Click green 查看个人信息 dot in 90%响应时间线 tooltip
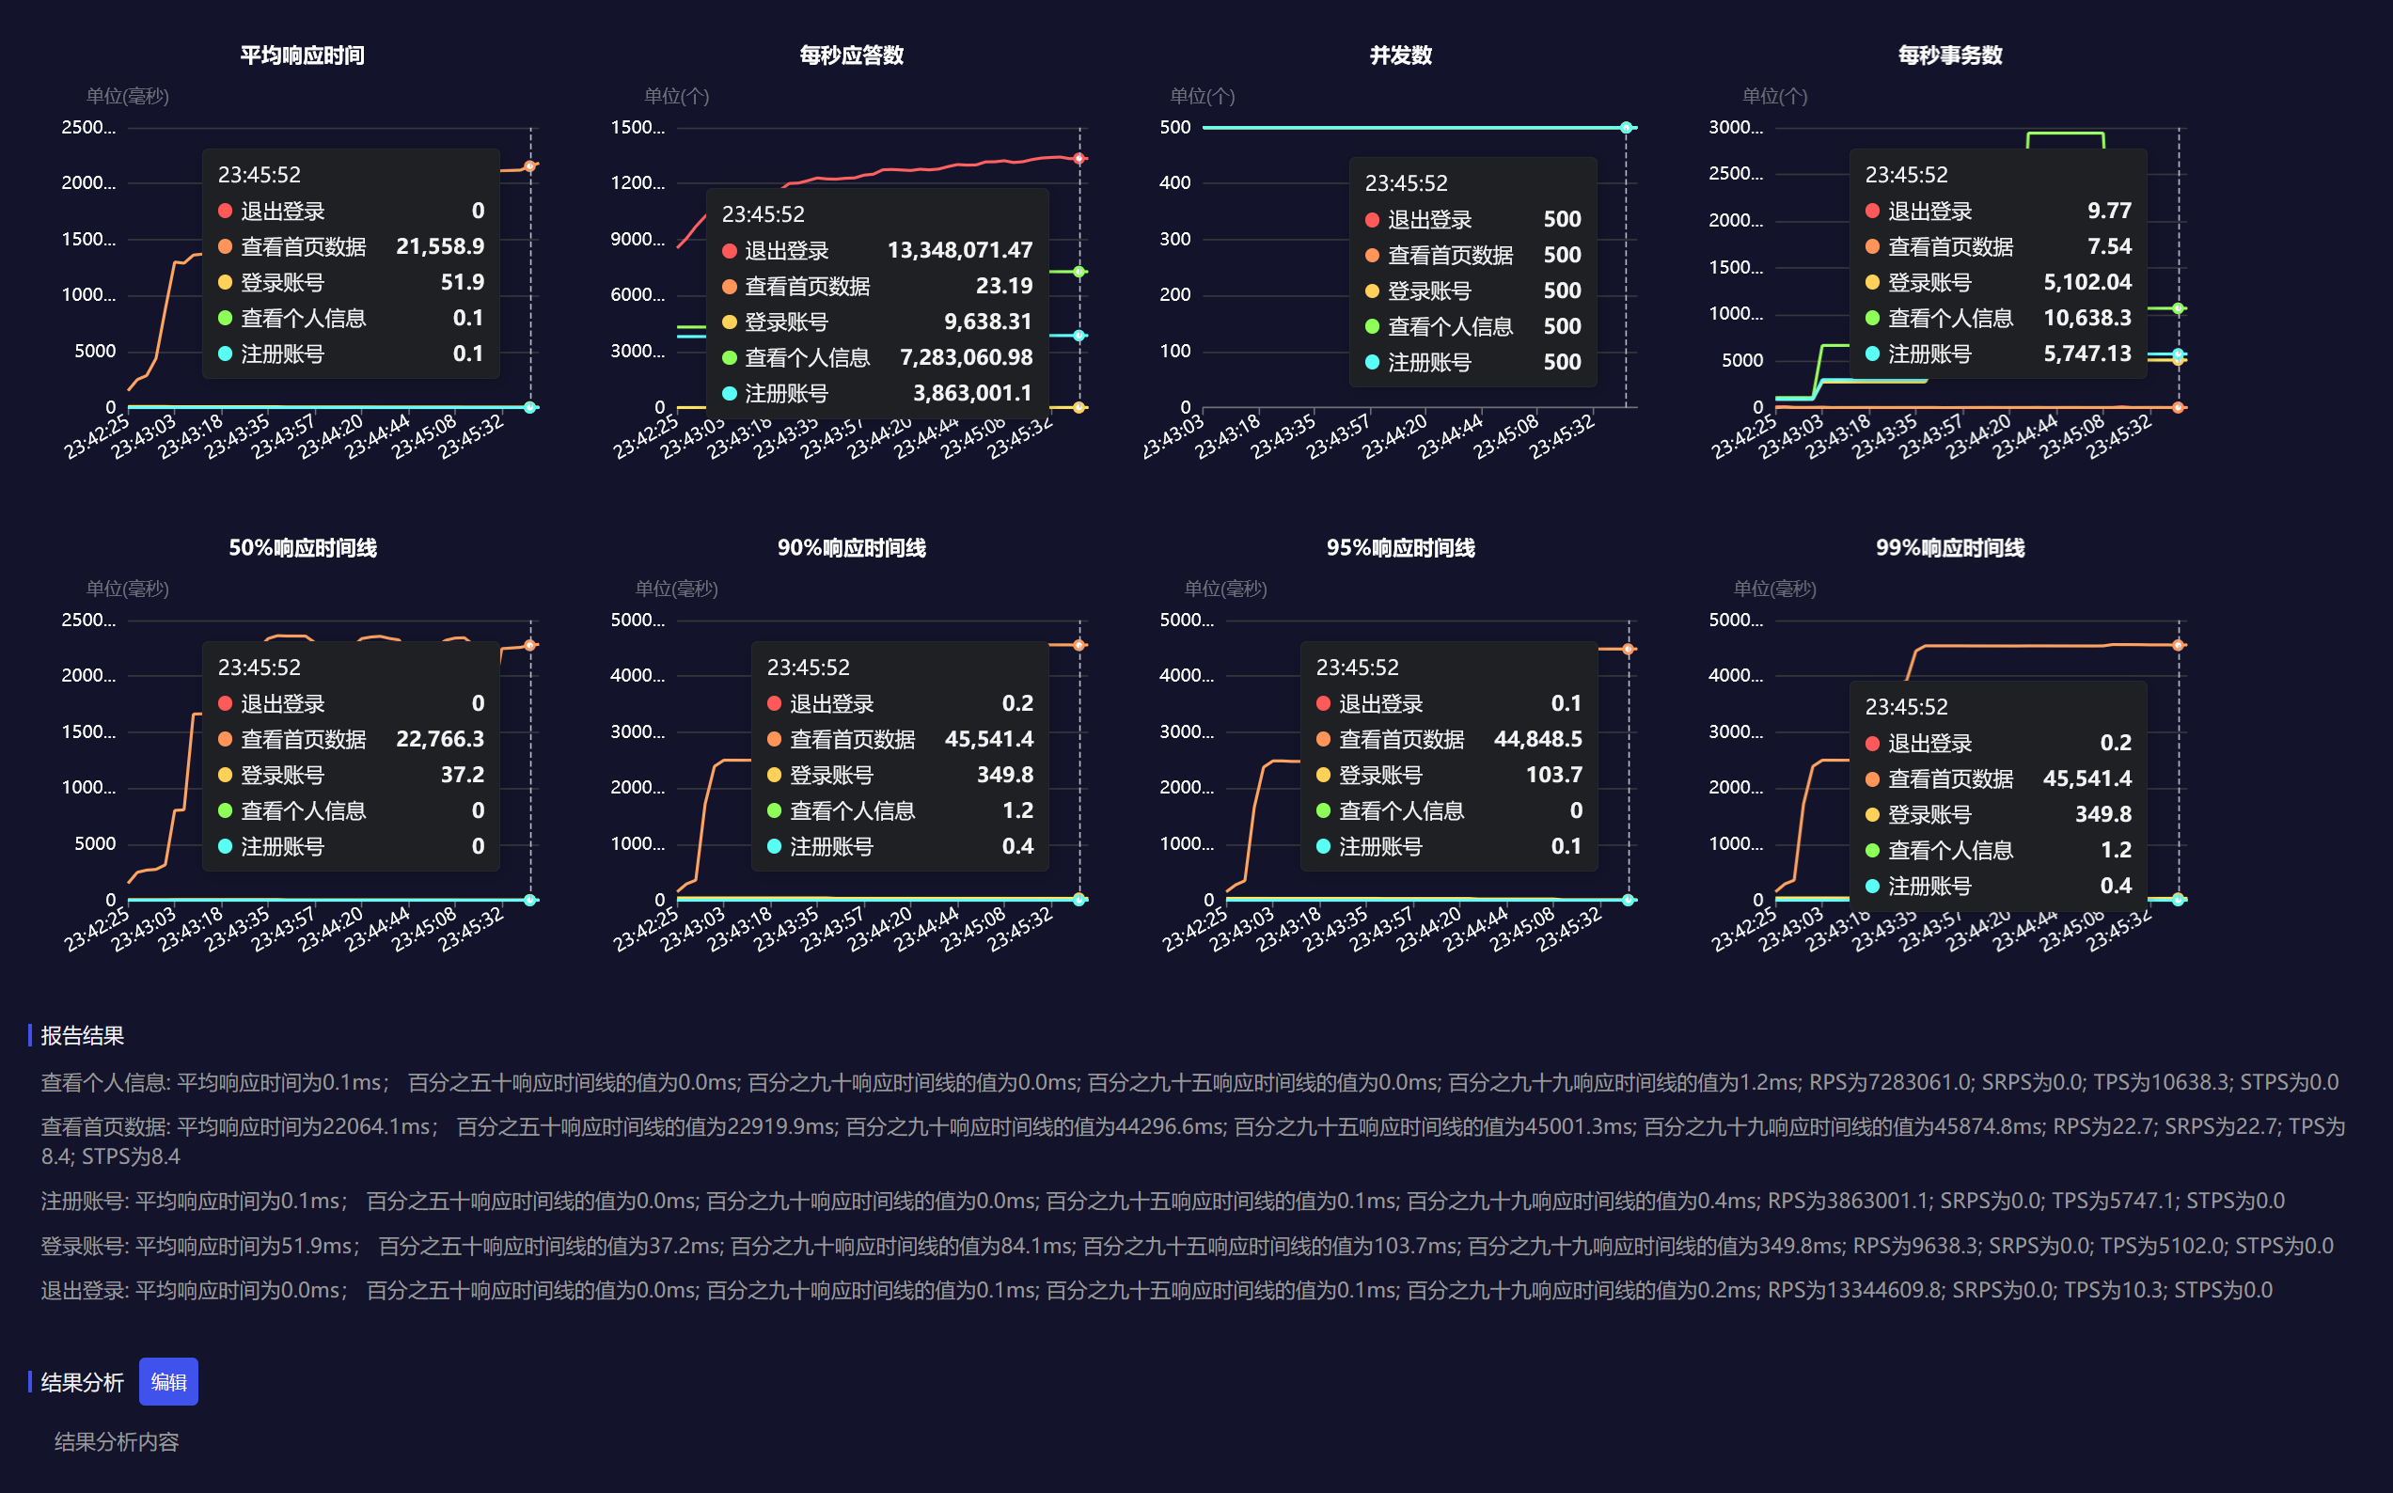The image size is (2393, 1493). (x=774, y=810)
